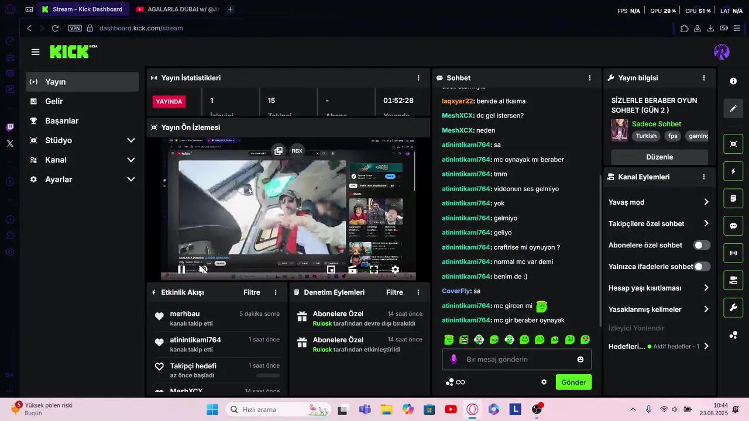Enter fullscreen in the stream preview
This screenshot has width=749, height=421.
point(374,270)
